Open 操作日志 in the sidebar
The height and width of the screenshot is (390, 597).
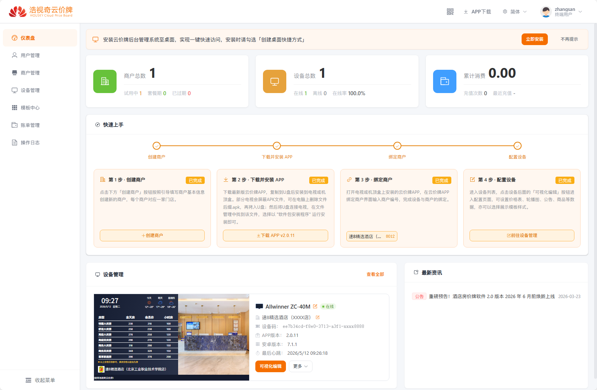[x=40, y=142]
